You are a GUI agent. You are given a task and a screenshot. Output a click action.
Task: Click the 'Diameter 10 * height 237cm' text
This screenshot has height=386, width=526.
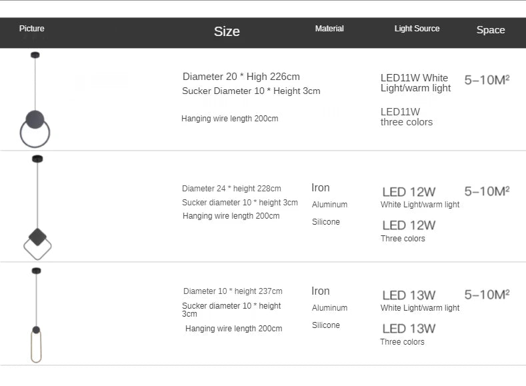pyautogui.click(x=233, y=291)
